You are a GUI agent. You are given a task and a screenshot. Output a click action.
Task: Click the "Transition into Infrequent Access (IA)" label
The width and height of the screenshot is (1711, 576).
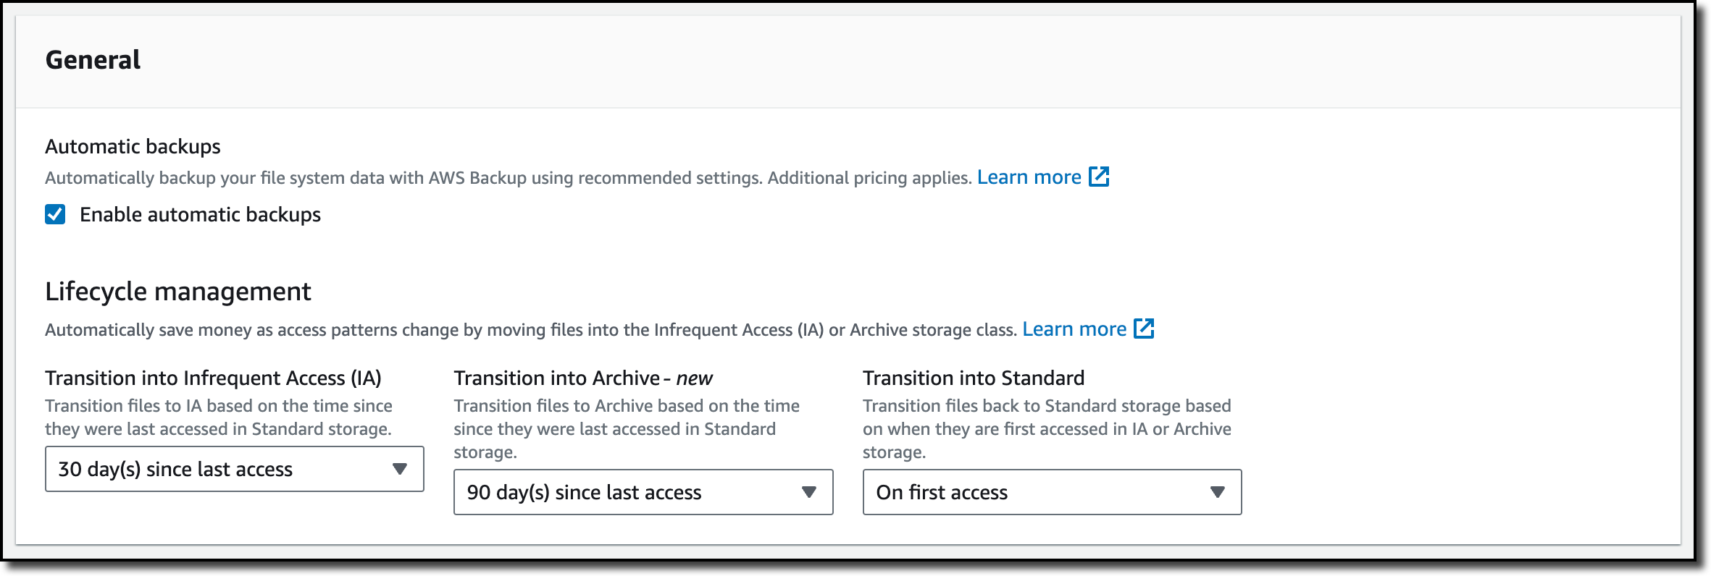click(x=213, y=378)
